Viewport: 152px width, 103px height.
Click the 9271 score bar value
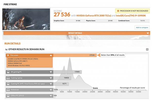(x=64, y=84)
